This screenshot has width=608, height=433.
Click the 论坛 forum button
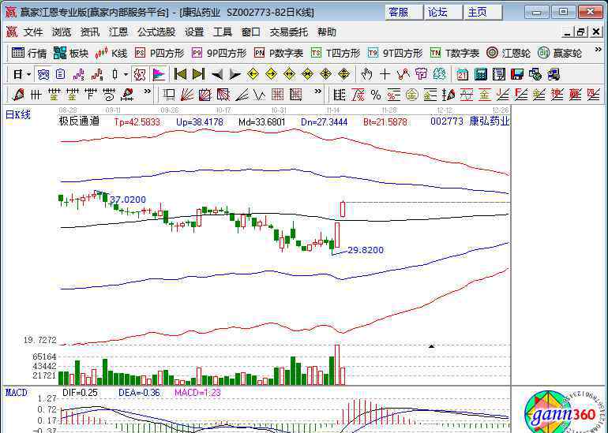coord(443,13)
